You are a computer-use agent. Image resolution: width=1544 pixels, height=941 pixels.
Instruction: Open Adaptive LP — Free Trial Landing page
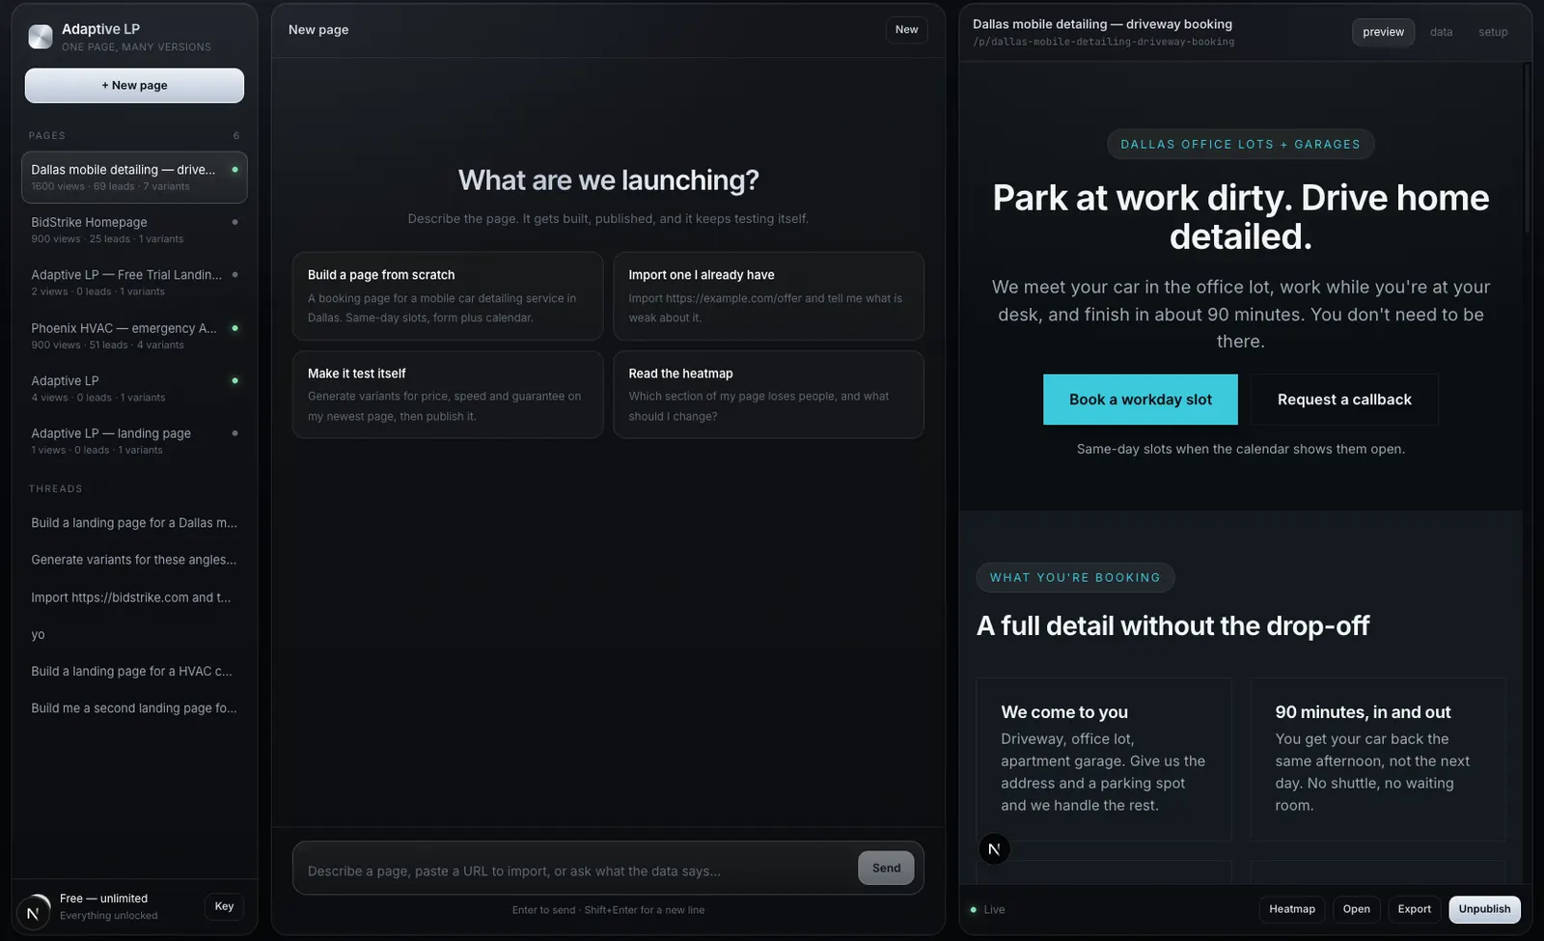click(134, 283)
